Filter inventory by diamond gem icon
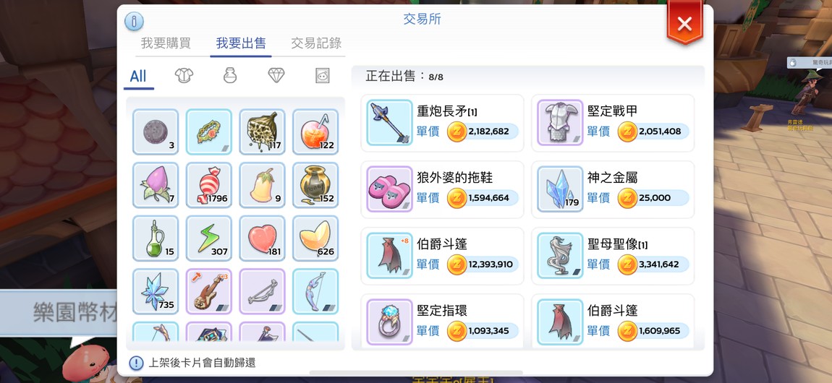The image size is (832, 383). click(276, 76)
